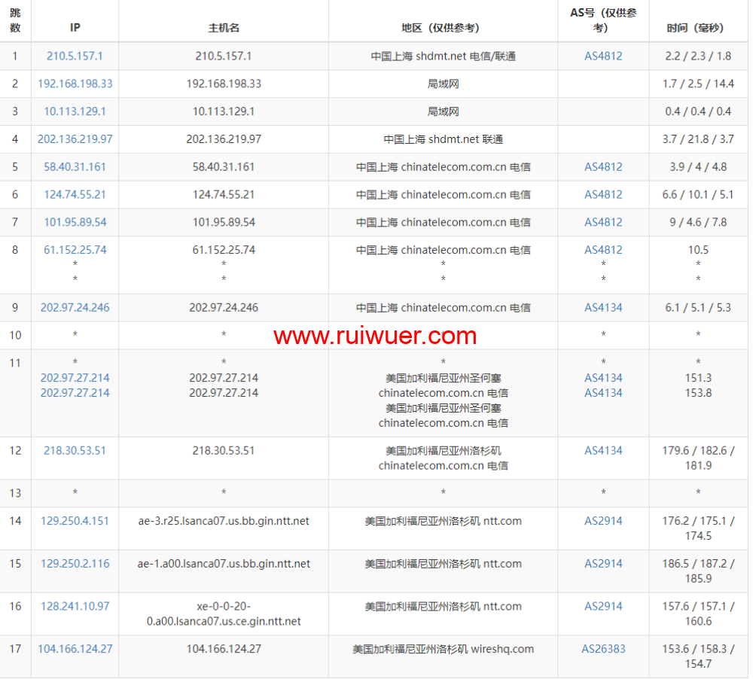Click the 128.241.10.97 IP link
Viewport: 753px width, 679px height.
pos(75,606)
